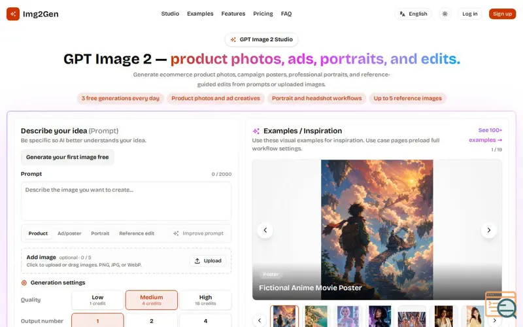The width and height of the screenshot is (523, 327).
Task: Click the Upload button
Action: tap(208, 260)
